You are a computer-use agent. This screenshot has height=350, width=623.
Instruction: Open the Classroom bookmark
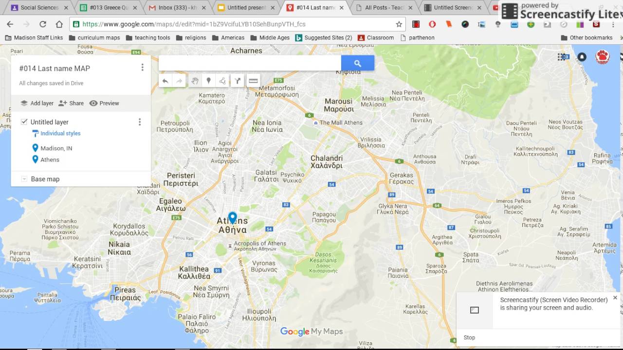[x=376, y=37]
